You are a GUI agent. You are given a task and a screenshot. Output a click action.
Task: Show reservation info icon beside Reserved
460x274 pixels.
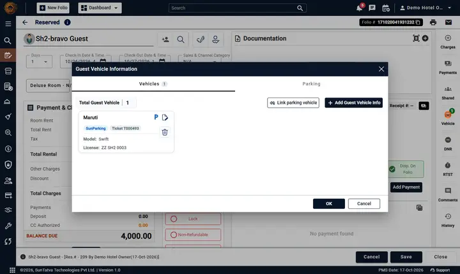pos(67,22)
